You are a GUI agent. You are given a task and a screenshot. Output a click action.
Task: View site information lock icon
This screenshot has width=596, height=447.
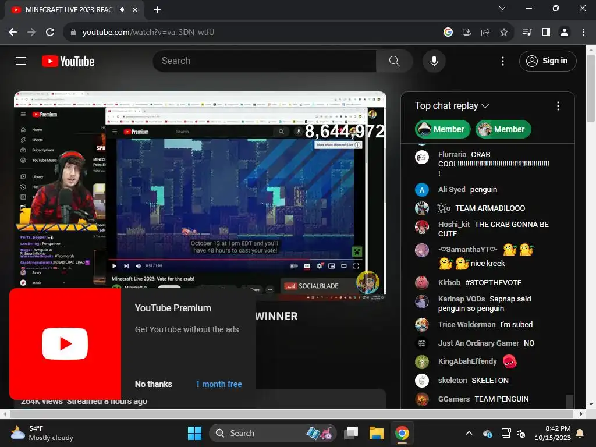73,32
